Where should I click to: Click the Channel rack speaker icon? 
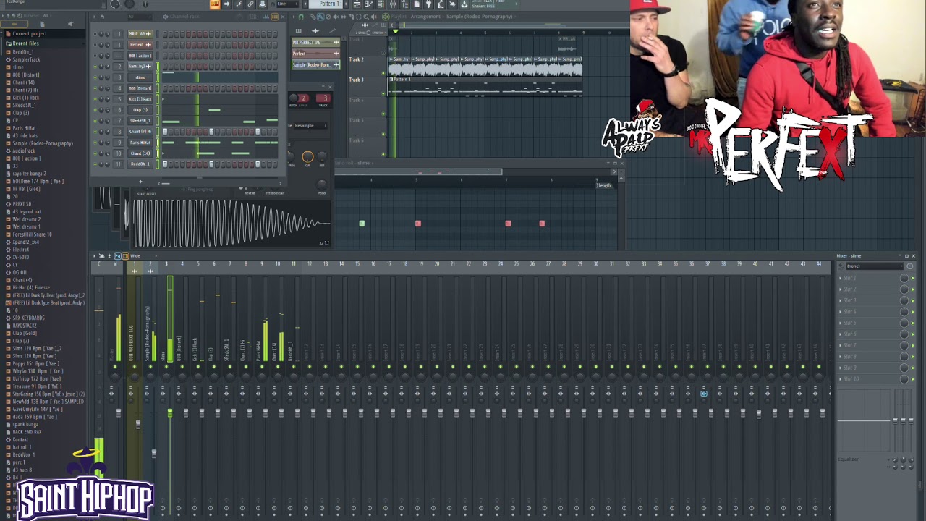coord(166,17)
